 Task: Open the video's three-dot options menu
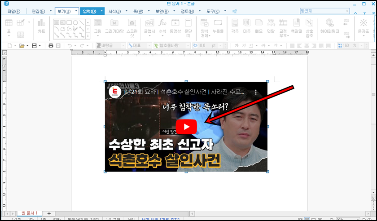[256, 92]
